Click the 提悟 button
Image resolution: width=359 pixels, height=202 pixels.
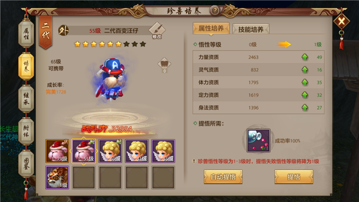[x=294, y=177]
